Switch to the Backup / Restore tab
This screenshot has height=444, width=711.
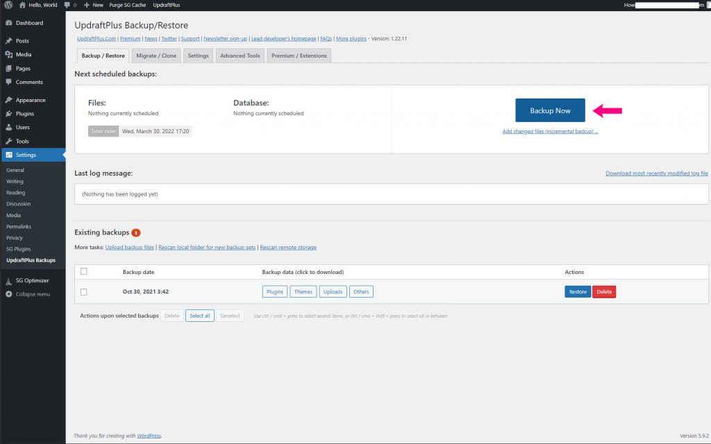pyautogui.click(x=103, y=55)
